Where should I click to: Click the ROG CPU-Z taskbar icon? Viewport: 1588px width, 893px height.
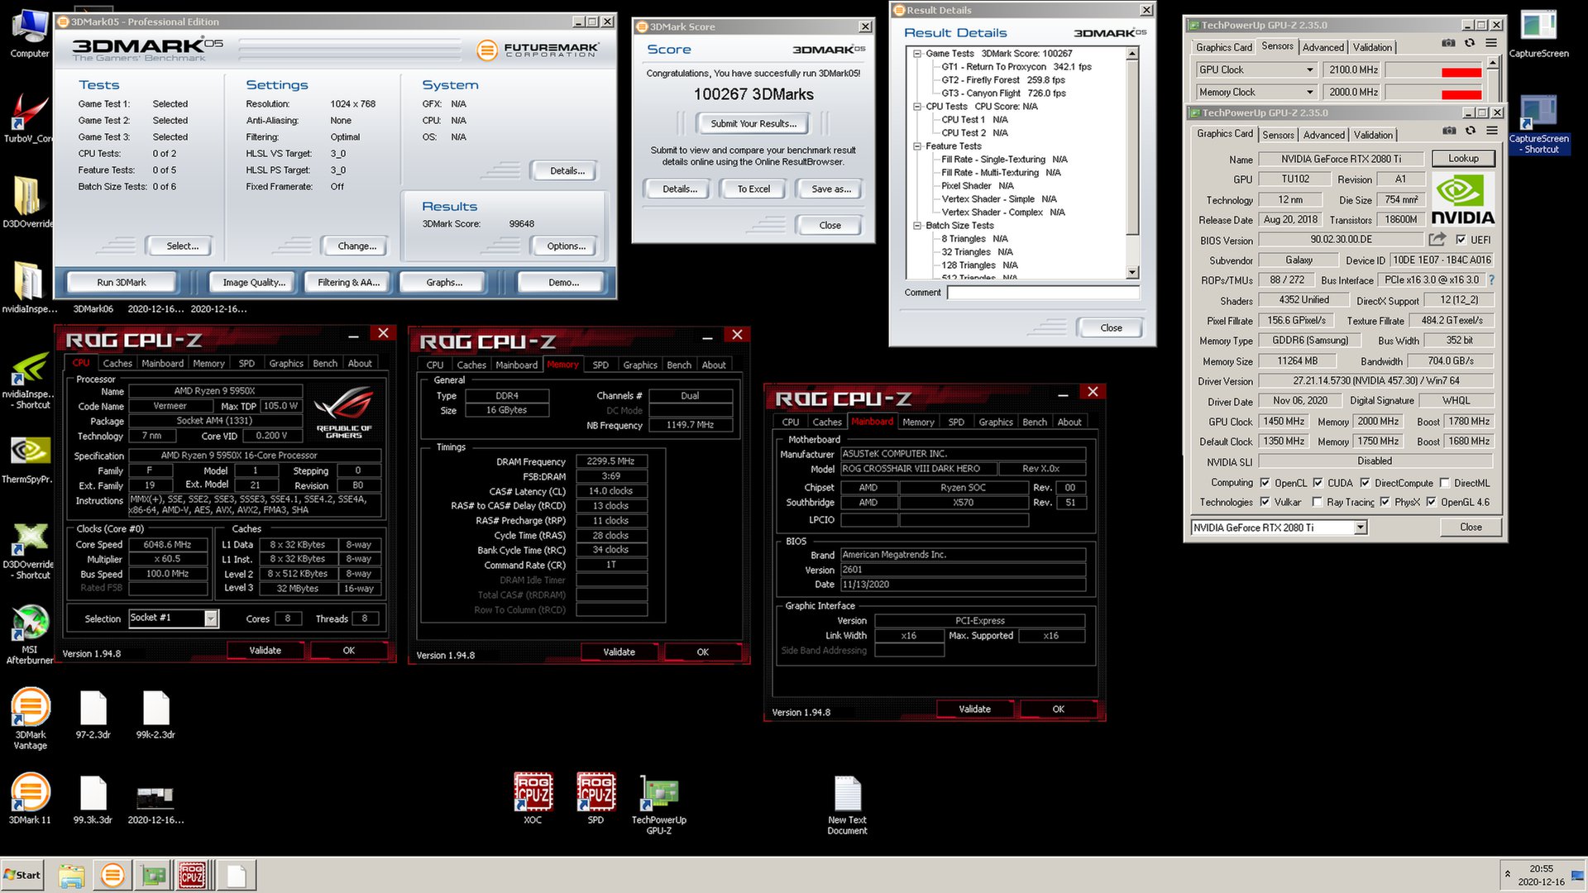tap(192, 875)
